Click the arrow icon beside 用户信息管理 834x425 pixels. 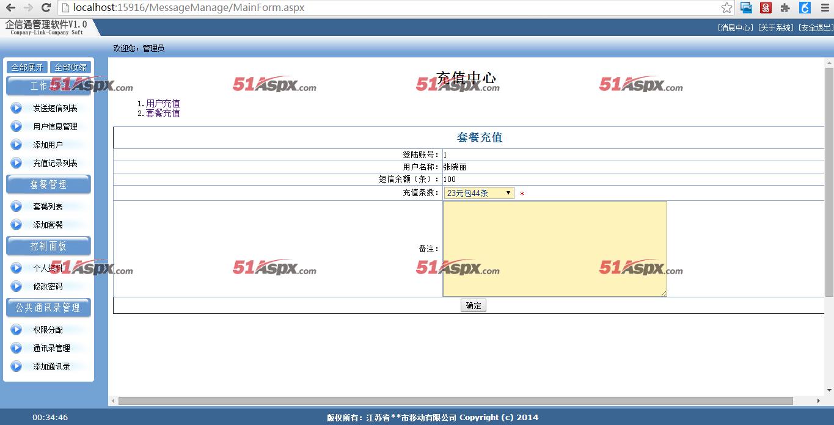tap(16, 126)
